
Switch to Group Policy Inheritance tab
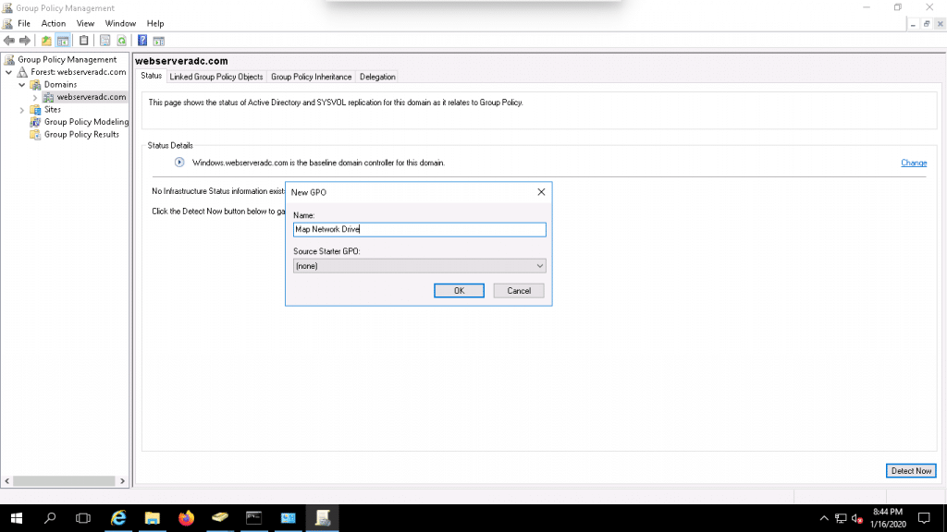click(x=311, y=77)
